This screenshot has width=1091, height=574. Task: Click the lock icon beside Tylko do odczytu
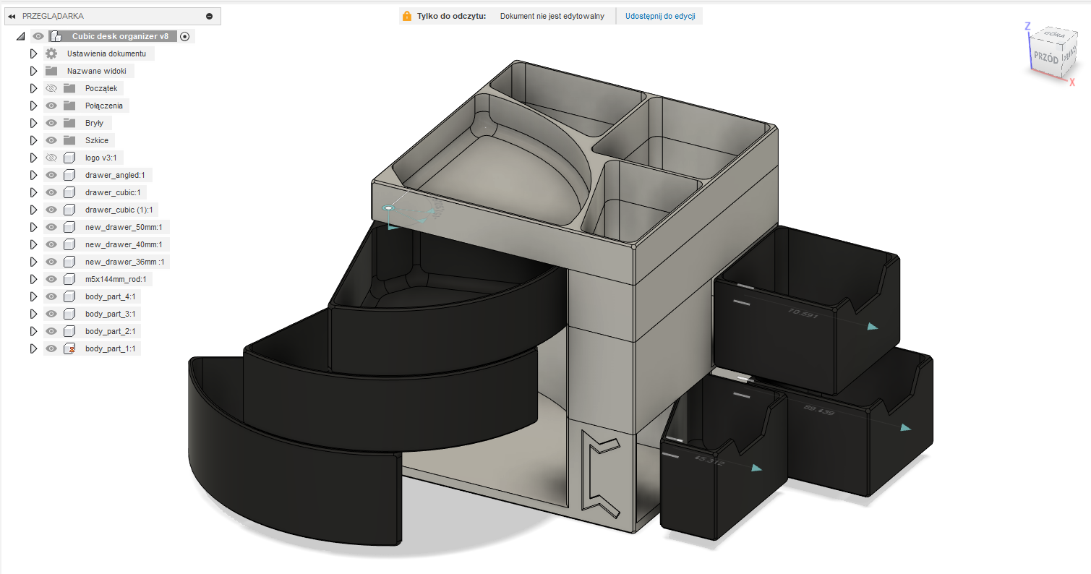point(407,16)
